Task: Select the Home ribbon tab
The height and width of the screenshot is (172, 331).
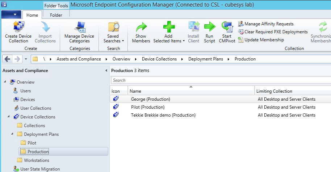Action: tap(33, 15)
